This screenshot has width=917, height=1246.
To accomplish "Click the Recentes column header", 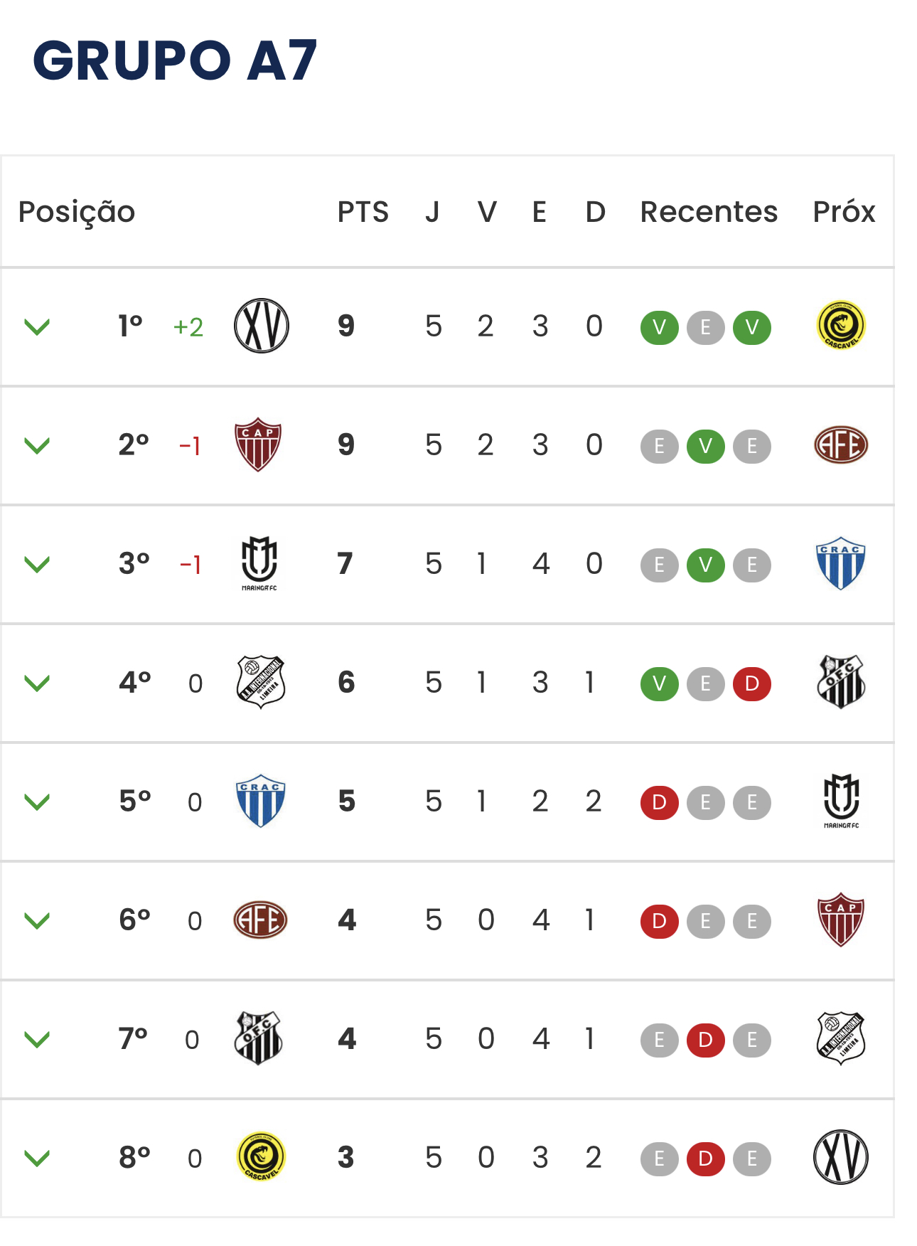I will 709,212.
